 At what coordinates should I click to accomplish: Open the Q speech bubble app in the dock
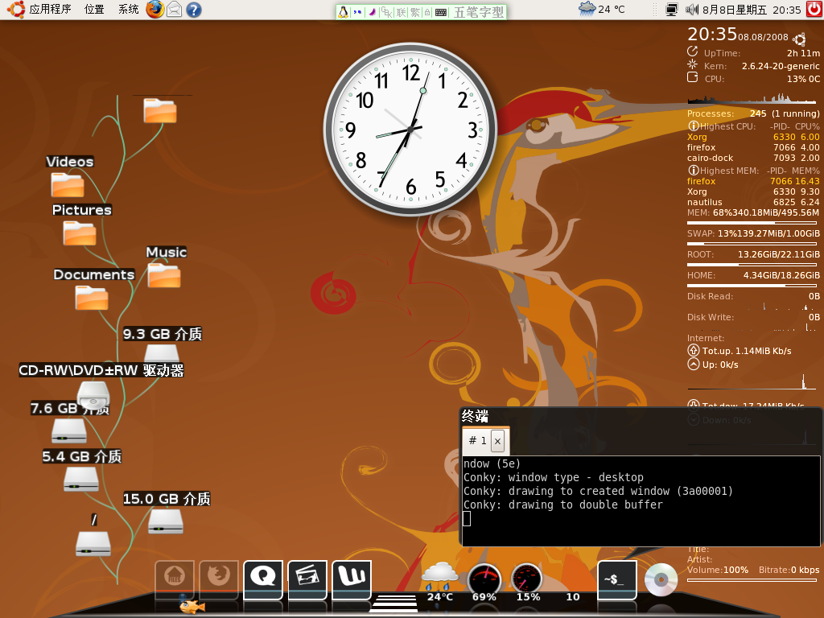click(263, 579)
